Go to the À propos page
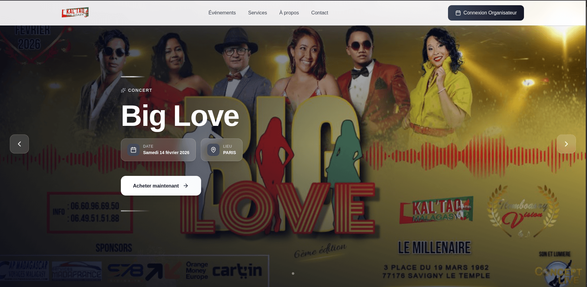The height and width of the screenshot is (287, 587). (289, 13)
